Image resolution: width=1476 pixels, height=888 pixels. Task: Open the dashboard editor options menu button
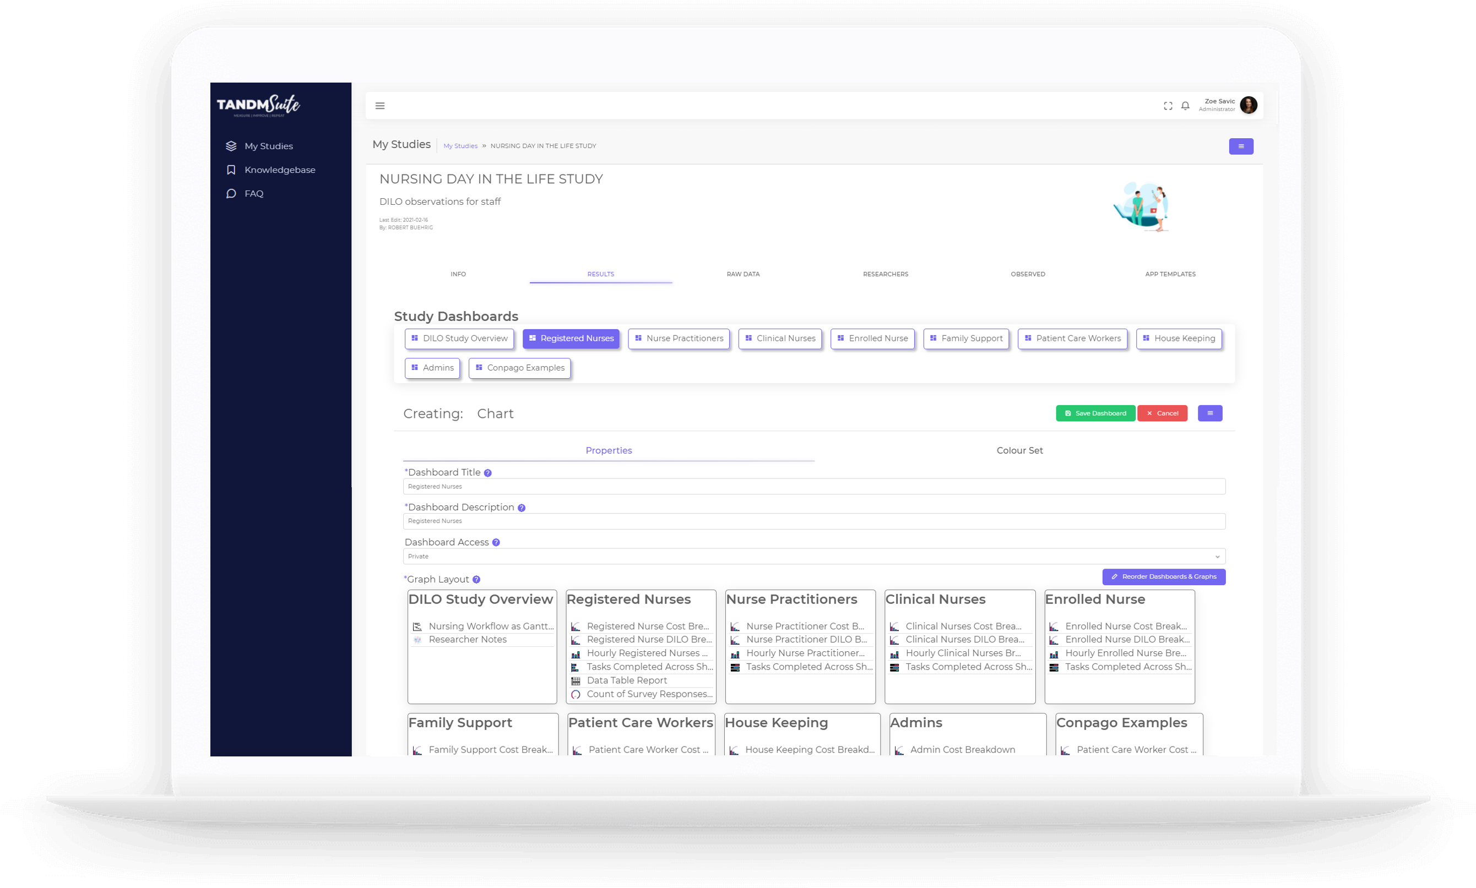coord(1209,413)
